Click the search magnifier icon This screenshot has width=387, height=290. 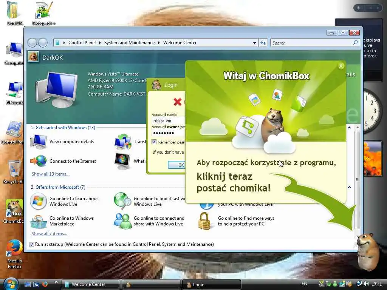point(355,43)
